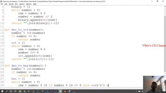Open Task View on the taskbar
The image size is (166, 93).
click(15, 91)
